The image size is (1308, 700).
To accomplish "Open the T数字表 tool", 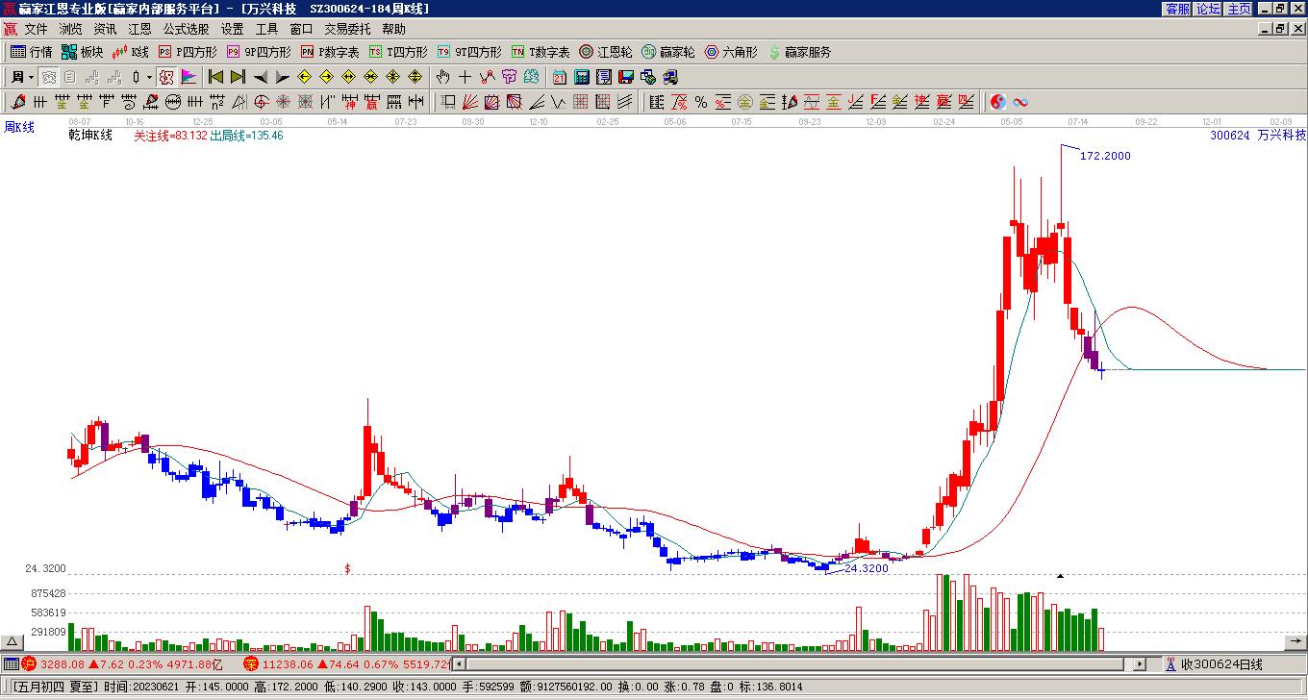I will click(x=541, y=52).
